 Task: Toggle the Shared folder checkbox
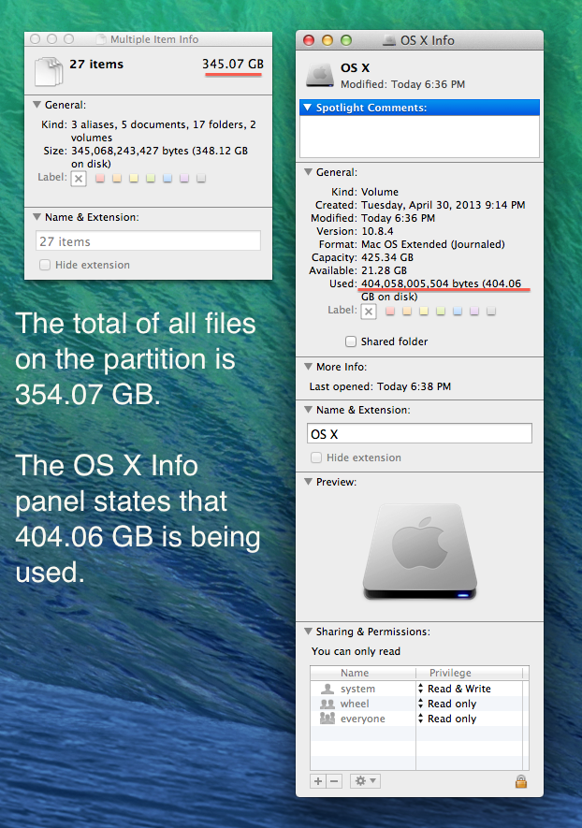tap(351, 341)
